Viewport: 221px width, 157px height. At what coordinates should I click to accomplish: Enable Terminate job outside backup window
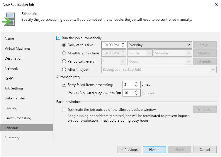64,110
